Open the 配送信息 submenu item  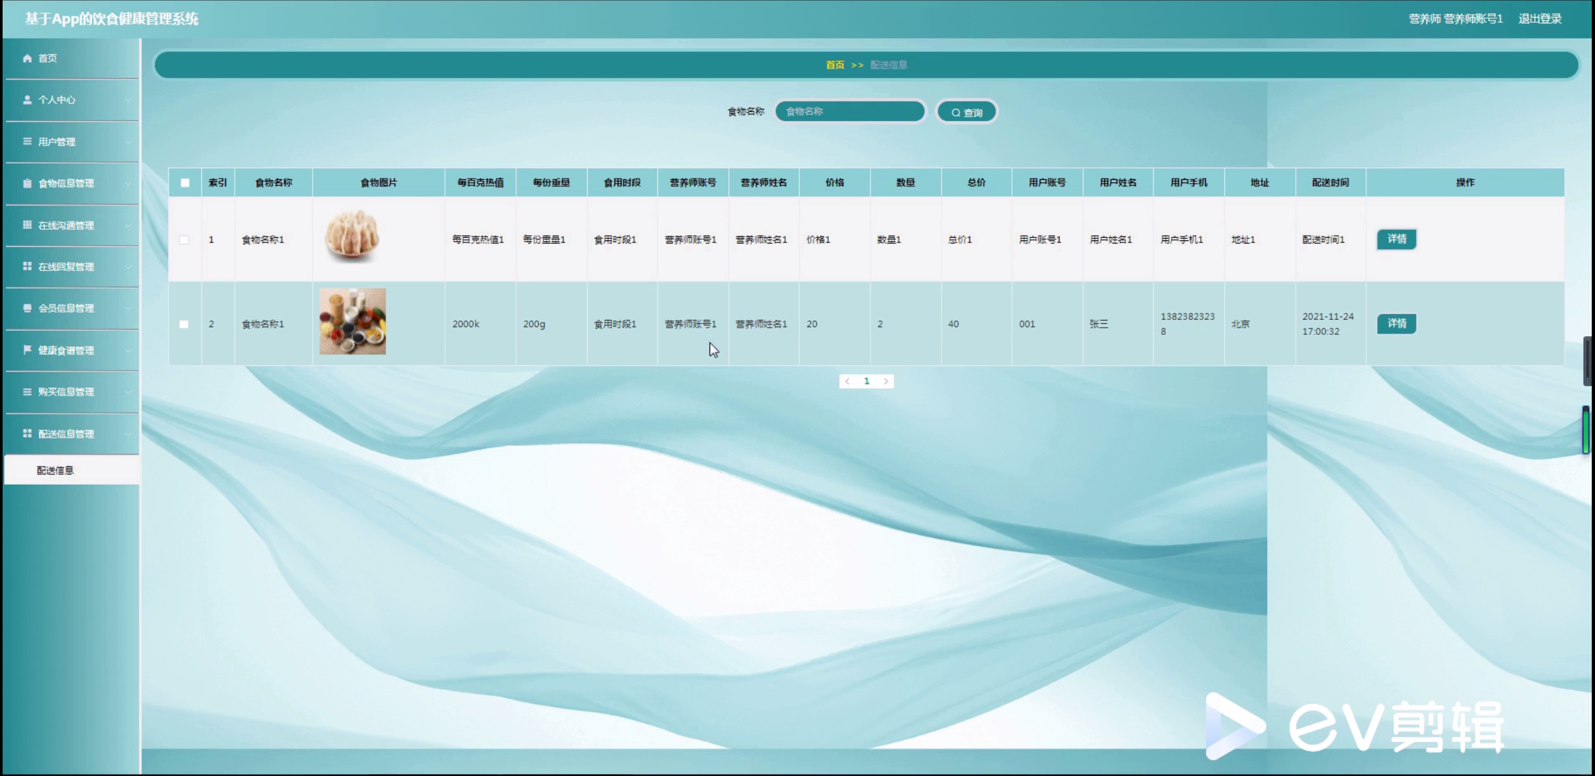55,470
